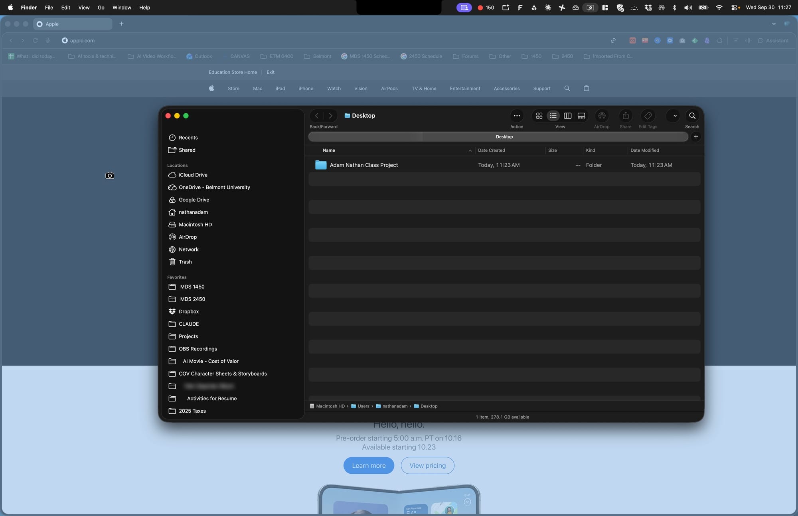Viewport: 798px width, 516px height.
Task: Sort by Date Created column
Action: coord(491,150)
